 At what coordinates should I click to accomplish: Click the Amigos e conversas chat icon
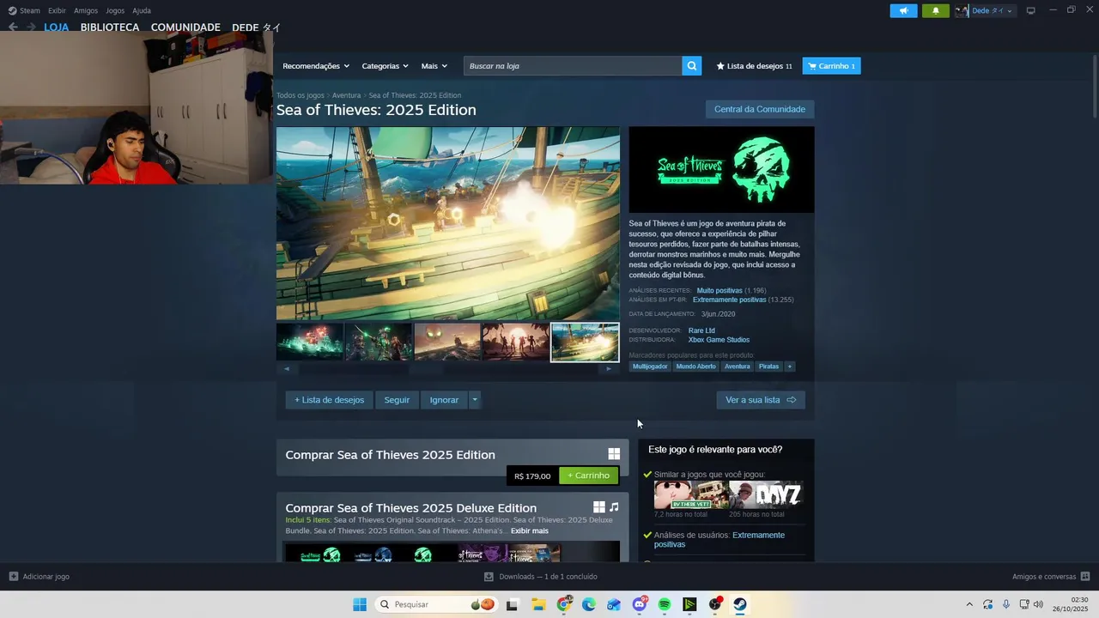coord(1085,577)
